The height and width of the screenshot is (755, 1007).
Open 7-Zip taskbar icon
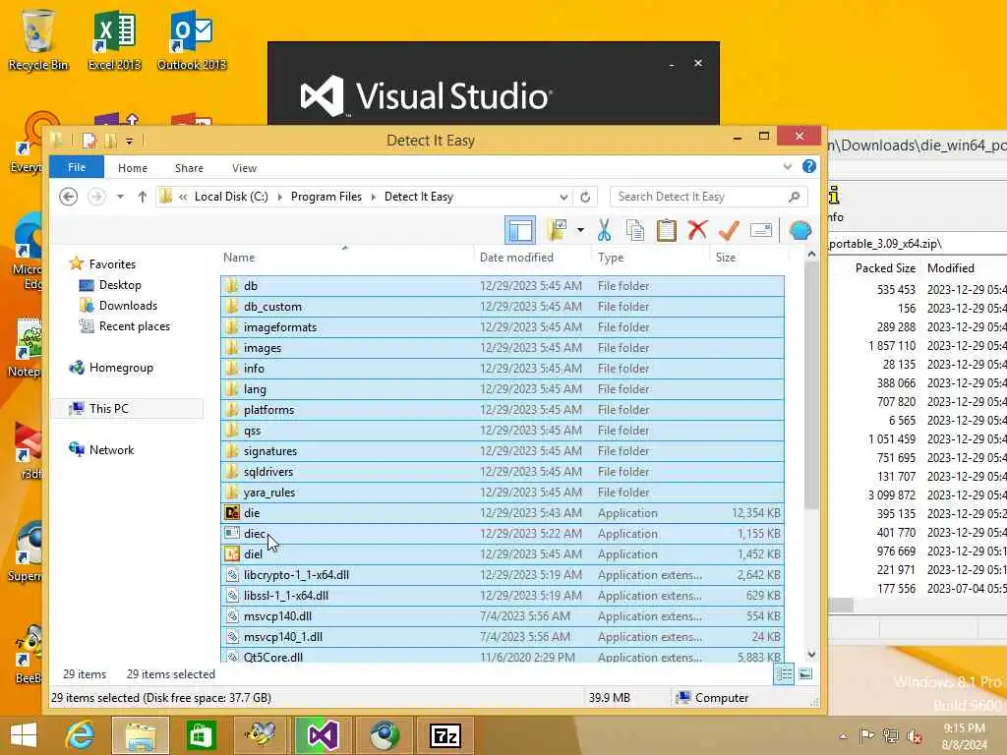(x=445, y=735)
